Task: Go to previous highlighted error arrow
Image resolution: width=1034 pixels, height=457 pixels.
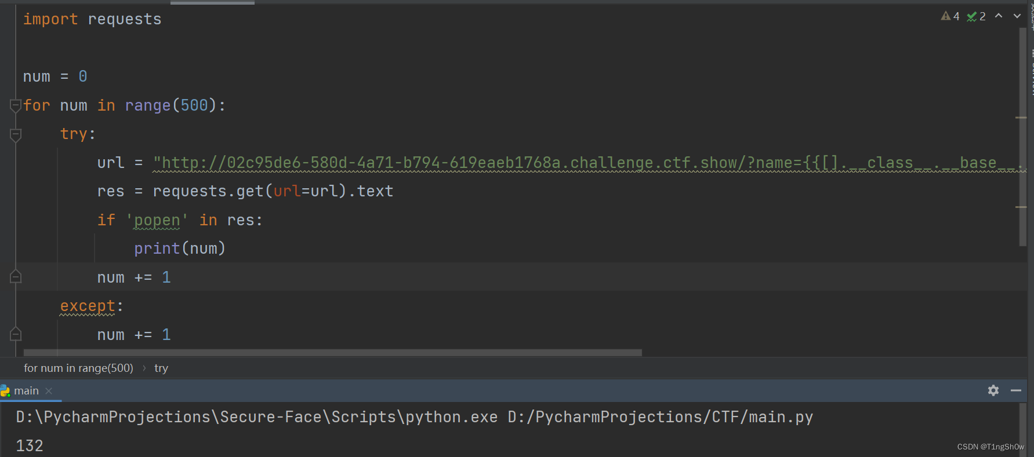Action: (x=999, y=16)
